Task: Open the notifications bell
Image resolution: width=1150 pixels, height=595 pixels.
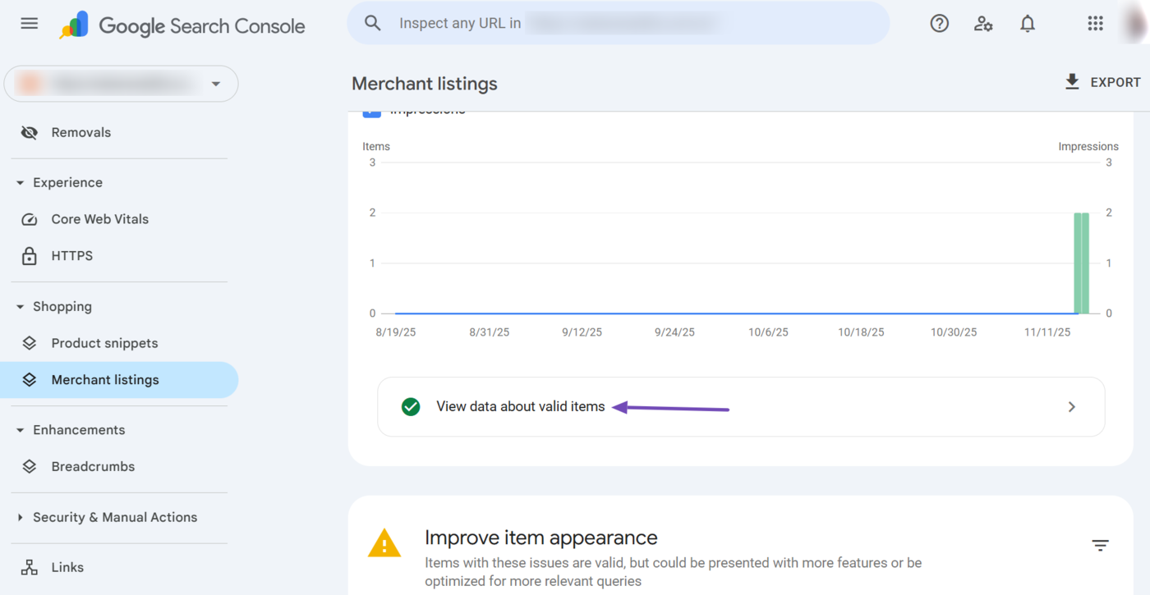Action: tap(1027, 23)
